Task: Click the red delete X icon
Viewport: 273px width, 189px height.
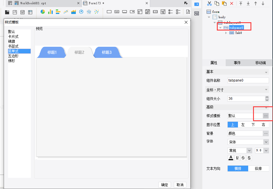Action: (232, 3)
